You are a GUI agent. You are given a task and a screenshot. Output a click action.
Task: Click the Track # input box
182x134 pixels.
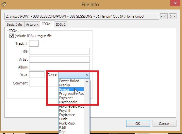(x=34, y=43)
